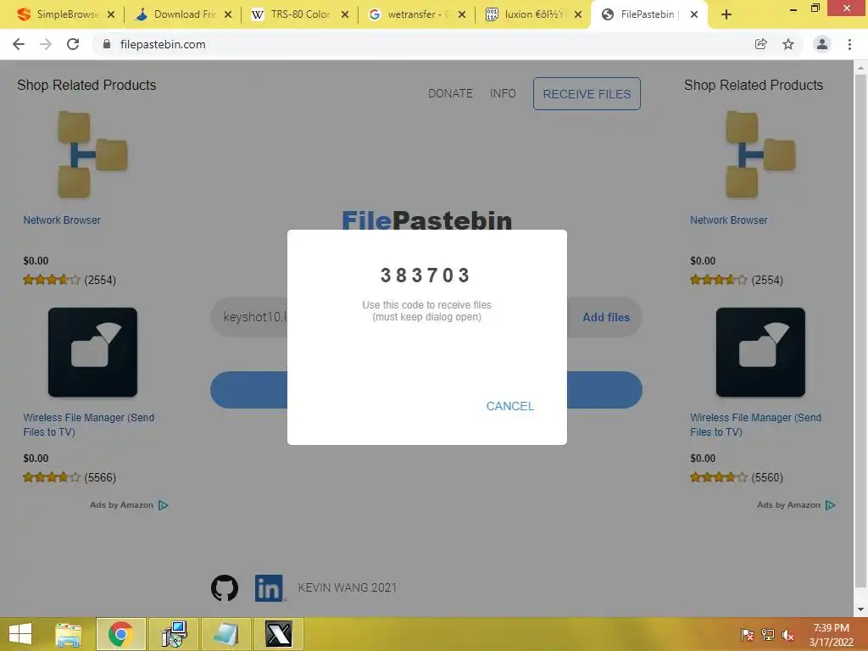868x651 pixels.
Task: Open the LinkedIn icon in footer
Action: [269, 587]
